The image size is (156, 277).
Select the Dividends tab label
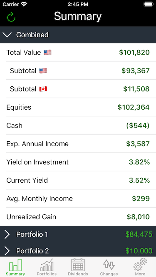pyautogui.click(x=78, y=274)
